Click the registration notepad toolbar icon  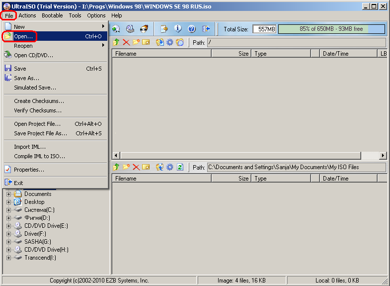164,29
